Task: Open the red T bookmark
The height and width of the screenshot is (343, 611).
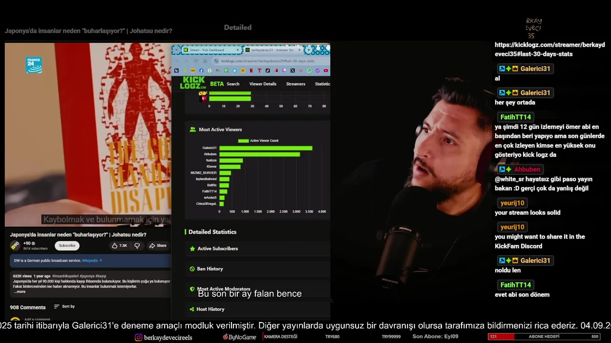Action: [x=259, y=71]
